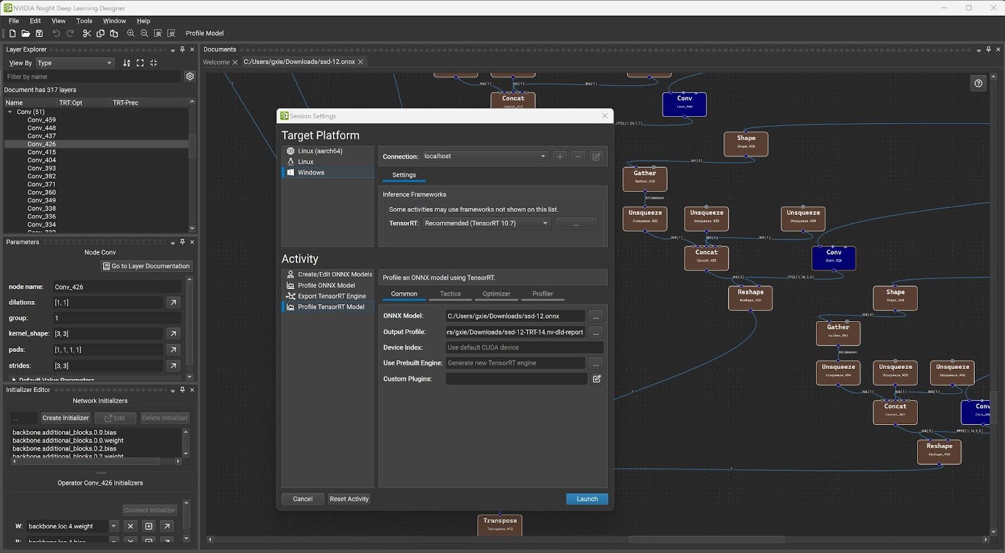Open the View By Type dropdown
The image size is (1005, 553).
pos(75,63)
